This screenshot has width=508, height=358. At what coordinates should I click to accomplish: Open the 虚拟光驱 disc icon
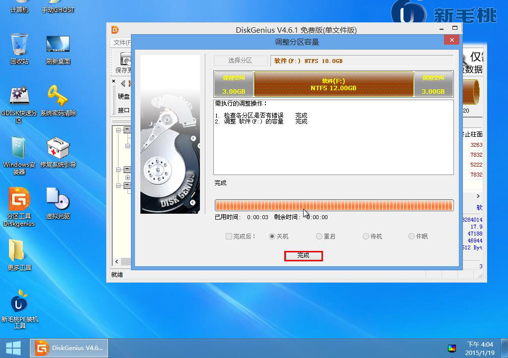point(58,203)
